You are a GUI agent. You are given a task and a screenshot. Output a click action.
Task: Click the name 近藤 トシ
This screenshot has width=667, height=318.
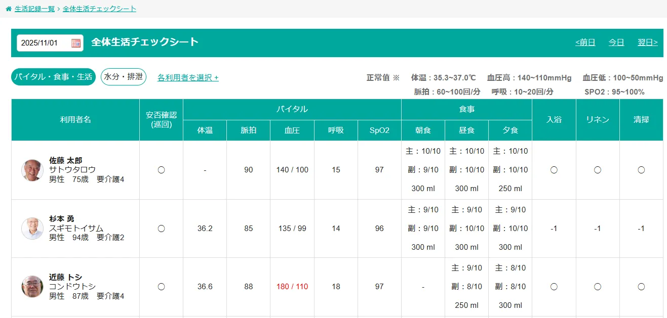pyautogui.click(x=66, y=277)
